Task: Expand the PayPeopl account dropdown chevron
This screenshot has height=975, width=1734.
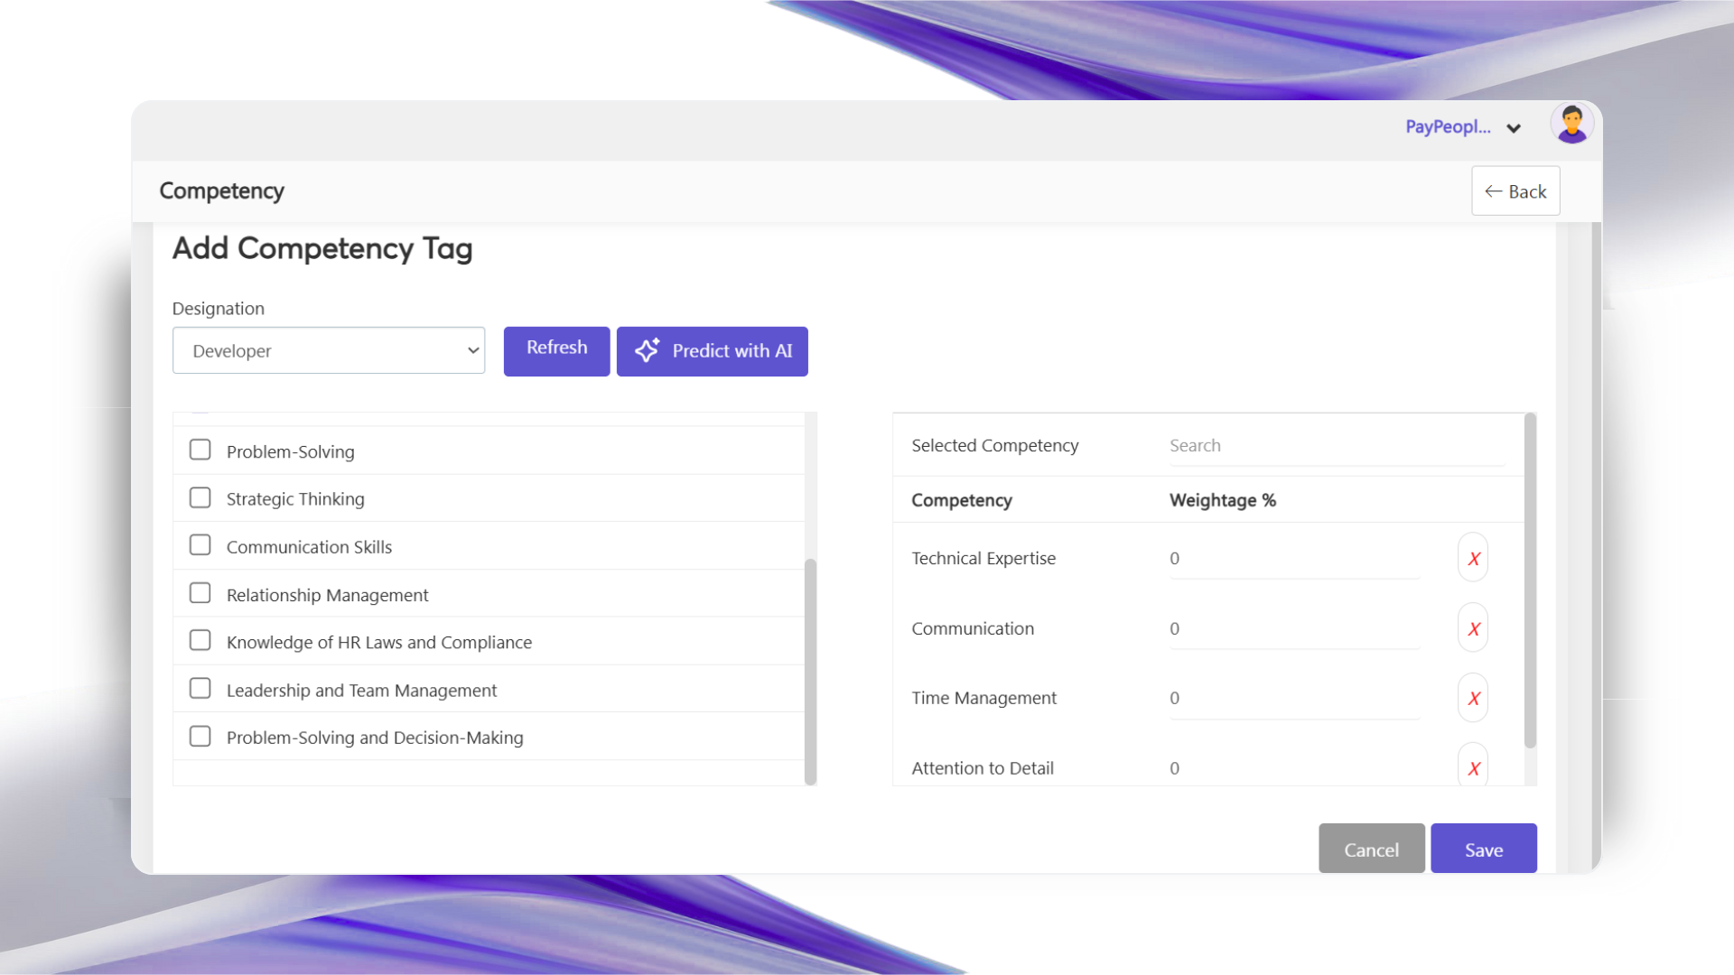Action: pyautogui.click(x=1514, y=128)
